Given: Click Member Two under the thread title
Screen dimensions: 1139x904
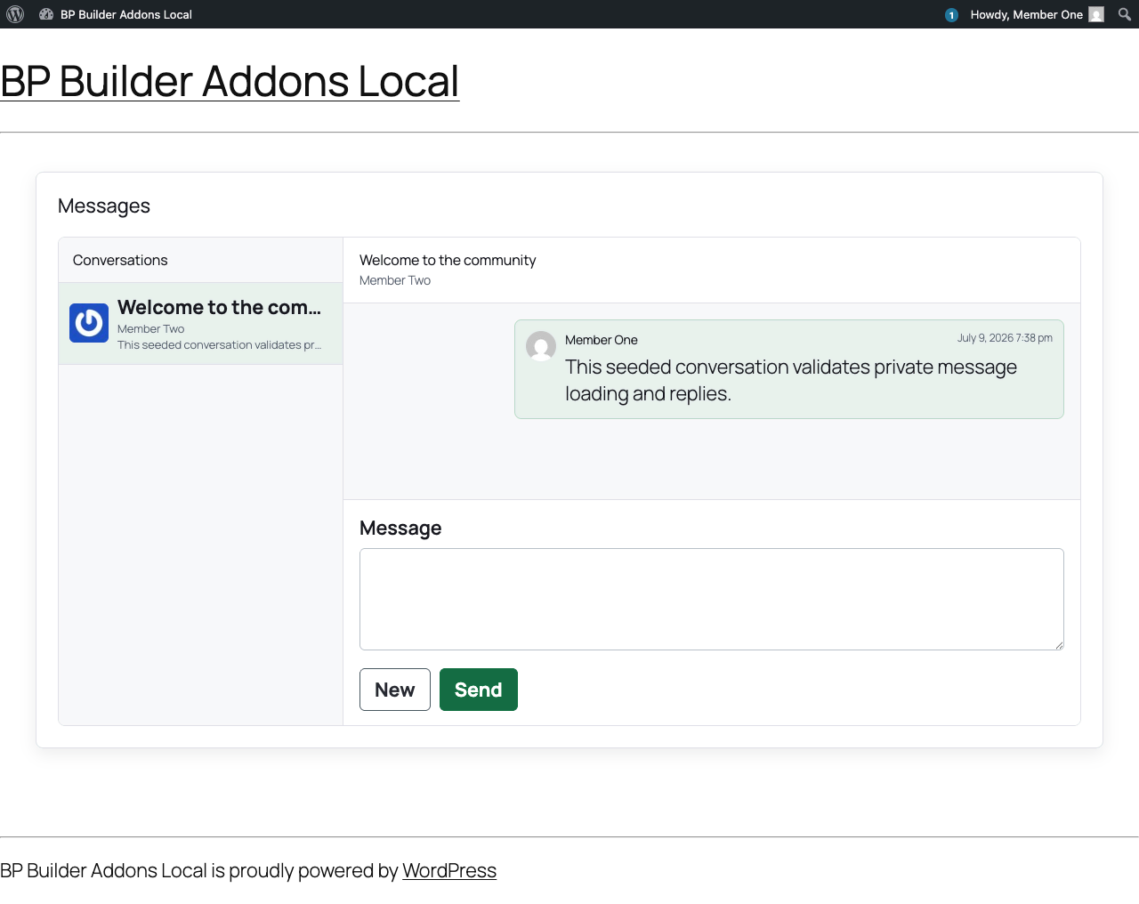Looking at the screenshot, I should pyautogui.click(x=395, y=280).
